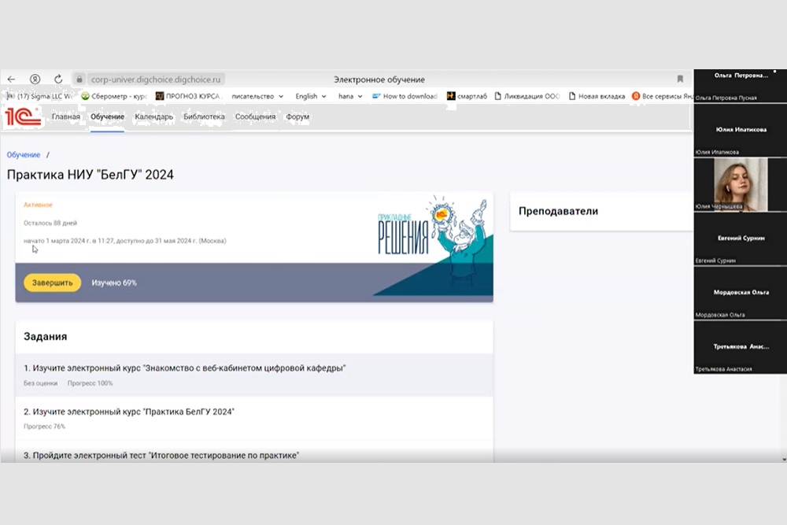Image resolution: width=787 pixels, height=525 pixels.
Task: Open the ПРОГНОЗ КУРСА bookmark
Action: (x=189, y=96)
